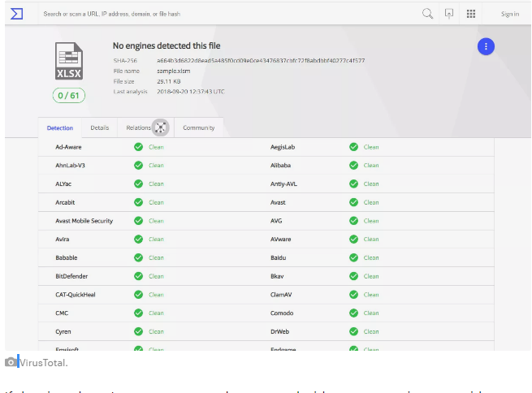532x393 pixels.
Task: Open the Details tab
Action: click(x=100, y=127)
